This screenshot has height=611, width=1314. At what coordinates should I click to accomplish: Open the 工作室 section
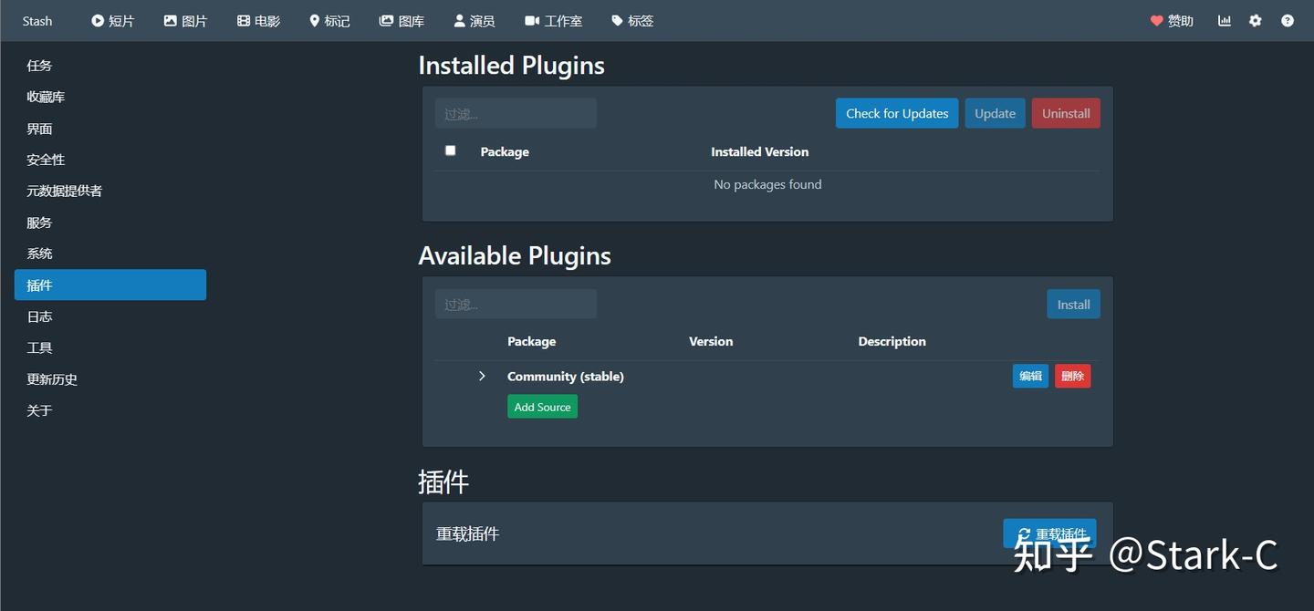pyautogui.click(x=553, y=20)
